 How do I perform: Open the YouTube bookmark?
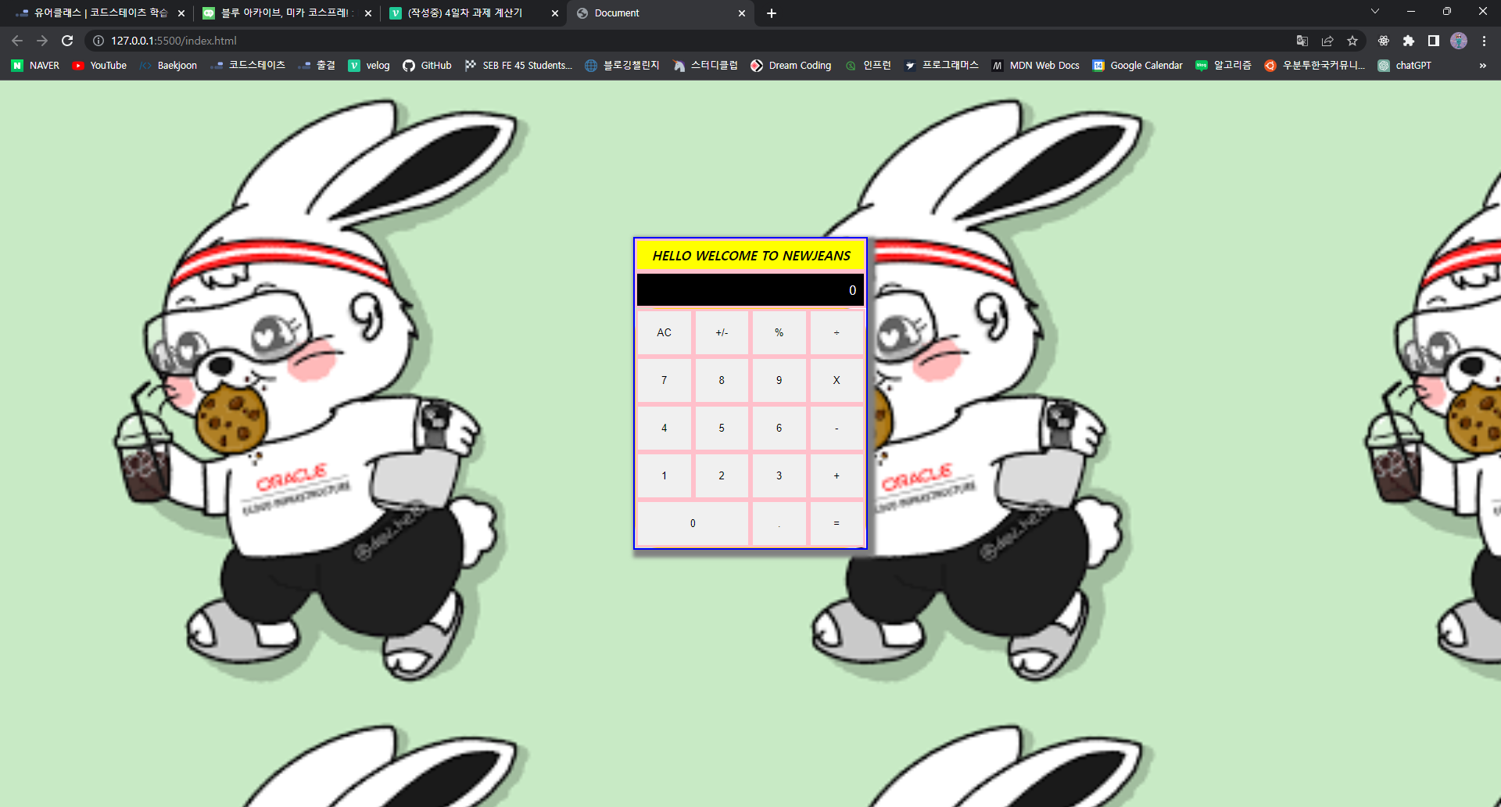tap(99, 66)
